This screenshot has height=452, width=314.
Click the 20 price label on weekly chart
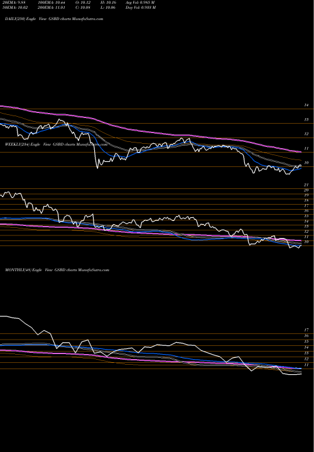[x=306, y=190]
